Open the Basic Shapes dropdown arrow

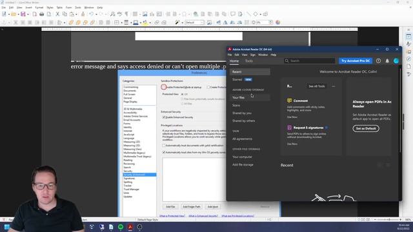point(260,14)
